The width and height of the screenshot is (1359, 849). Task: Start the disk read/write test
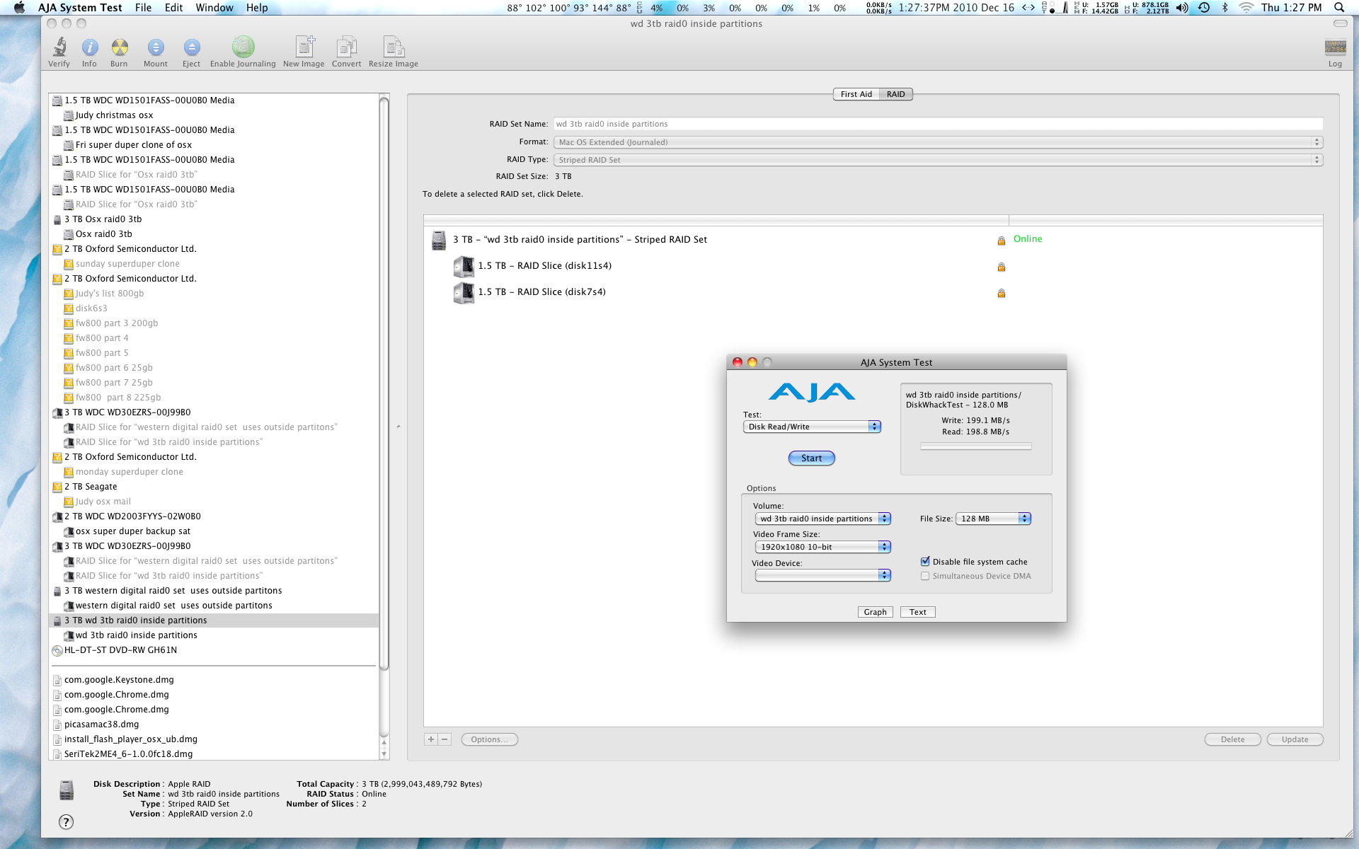812,458
